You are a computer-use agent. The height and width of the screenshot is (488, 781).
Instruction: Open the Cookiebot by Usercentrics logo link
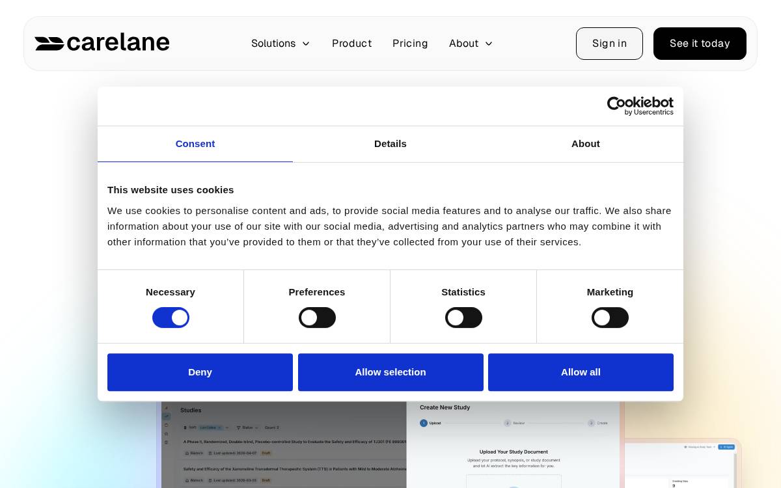tap(640, 106)
